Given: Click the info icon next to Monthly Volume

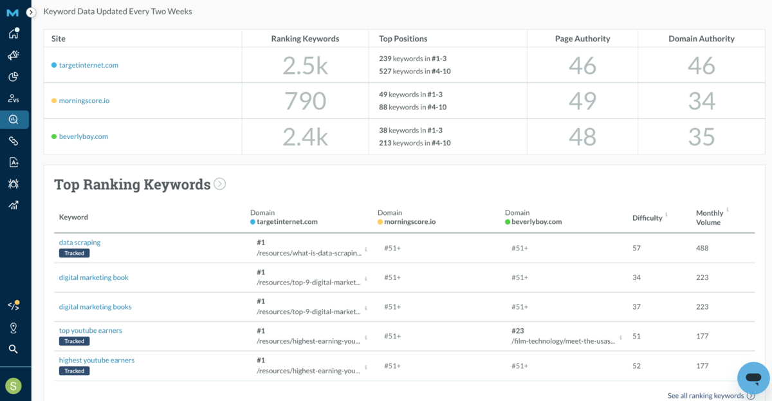Looking at the screenshot, I should pos(728,210).
